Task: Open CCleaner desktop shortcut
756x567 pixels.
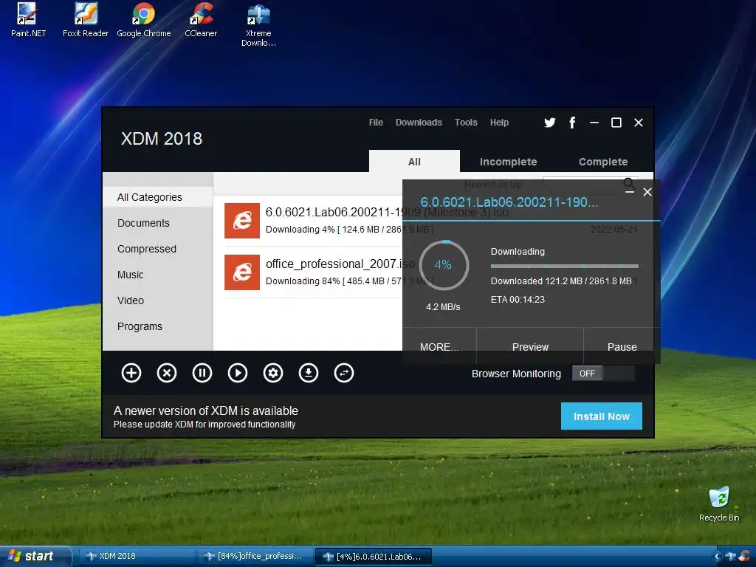Action: pyautogui.click(x=201, y=20)
